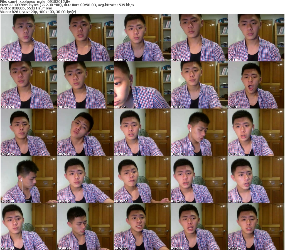Viewport: 285px width, 250px height.
Task: Choose the frame marked 00:39:55
Action: [142, 179]
